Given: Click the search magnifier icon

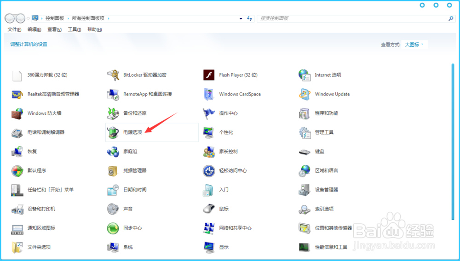Looking at the screenshot, I should tap(451, 18).
